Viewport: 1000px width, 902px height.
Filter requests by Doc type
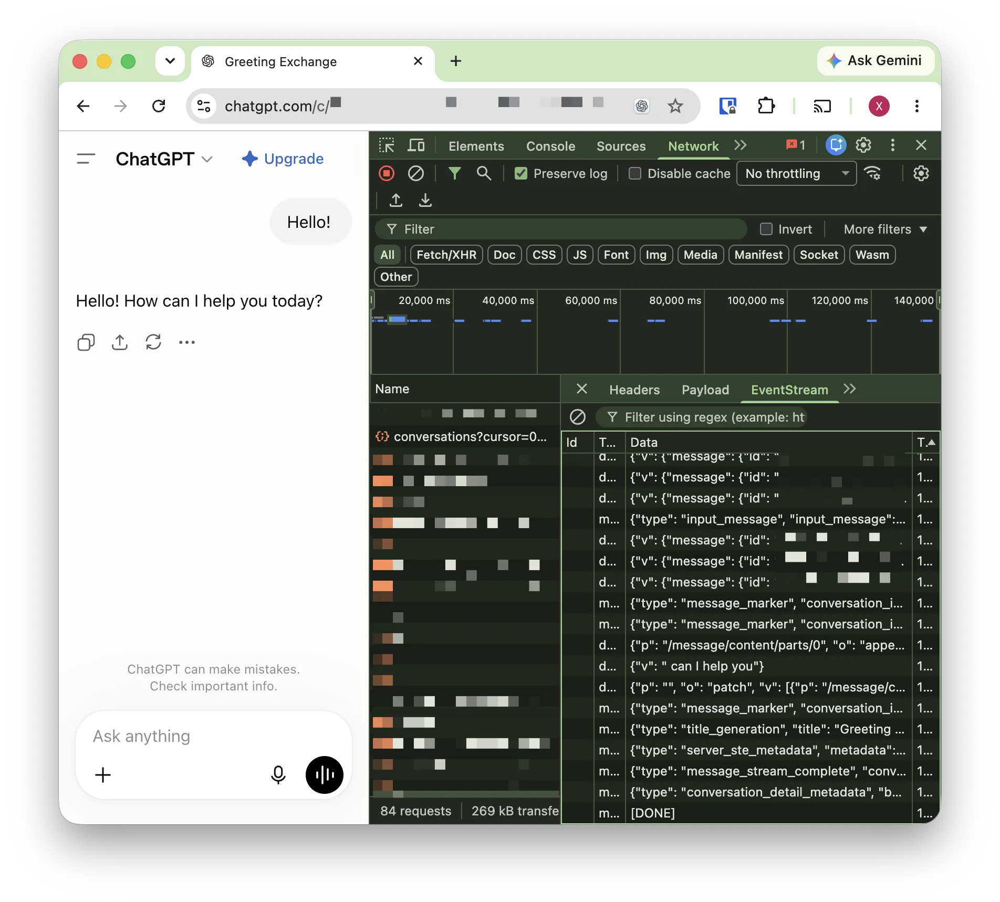tap(505, 255)
